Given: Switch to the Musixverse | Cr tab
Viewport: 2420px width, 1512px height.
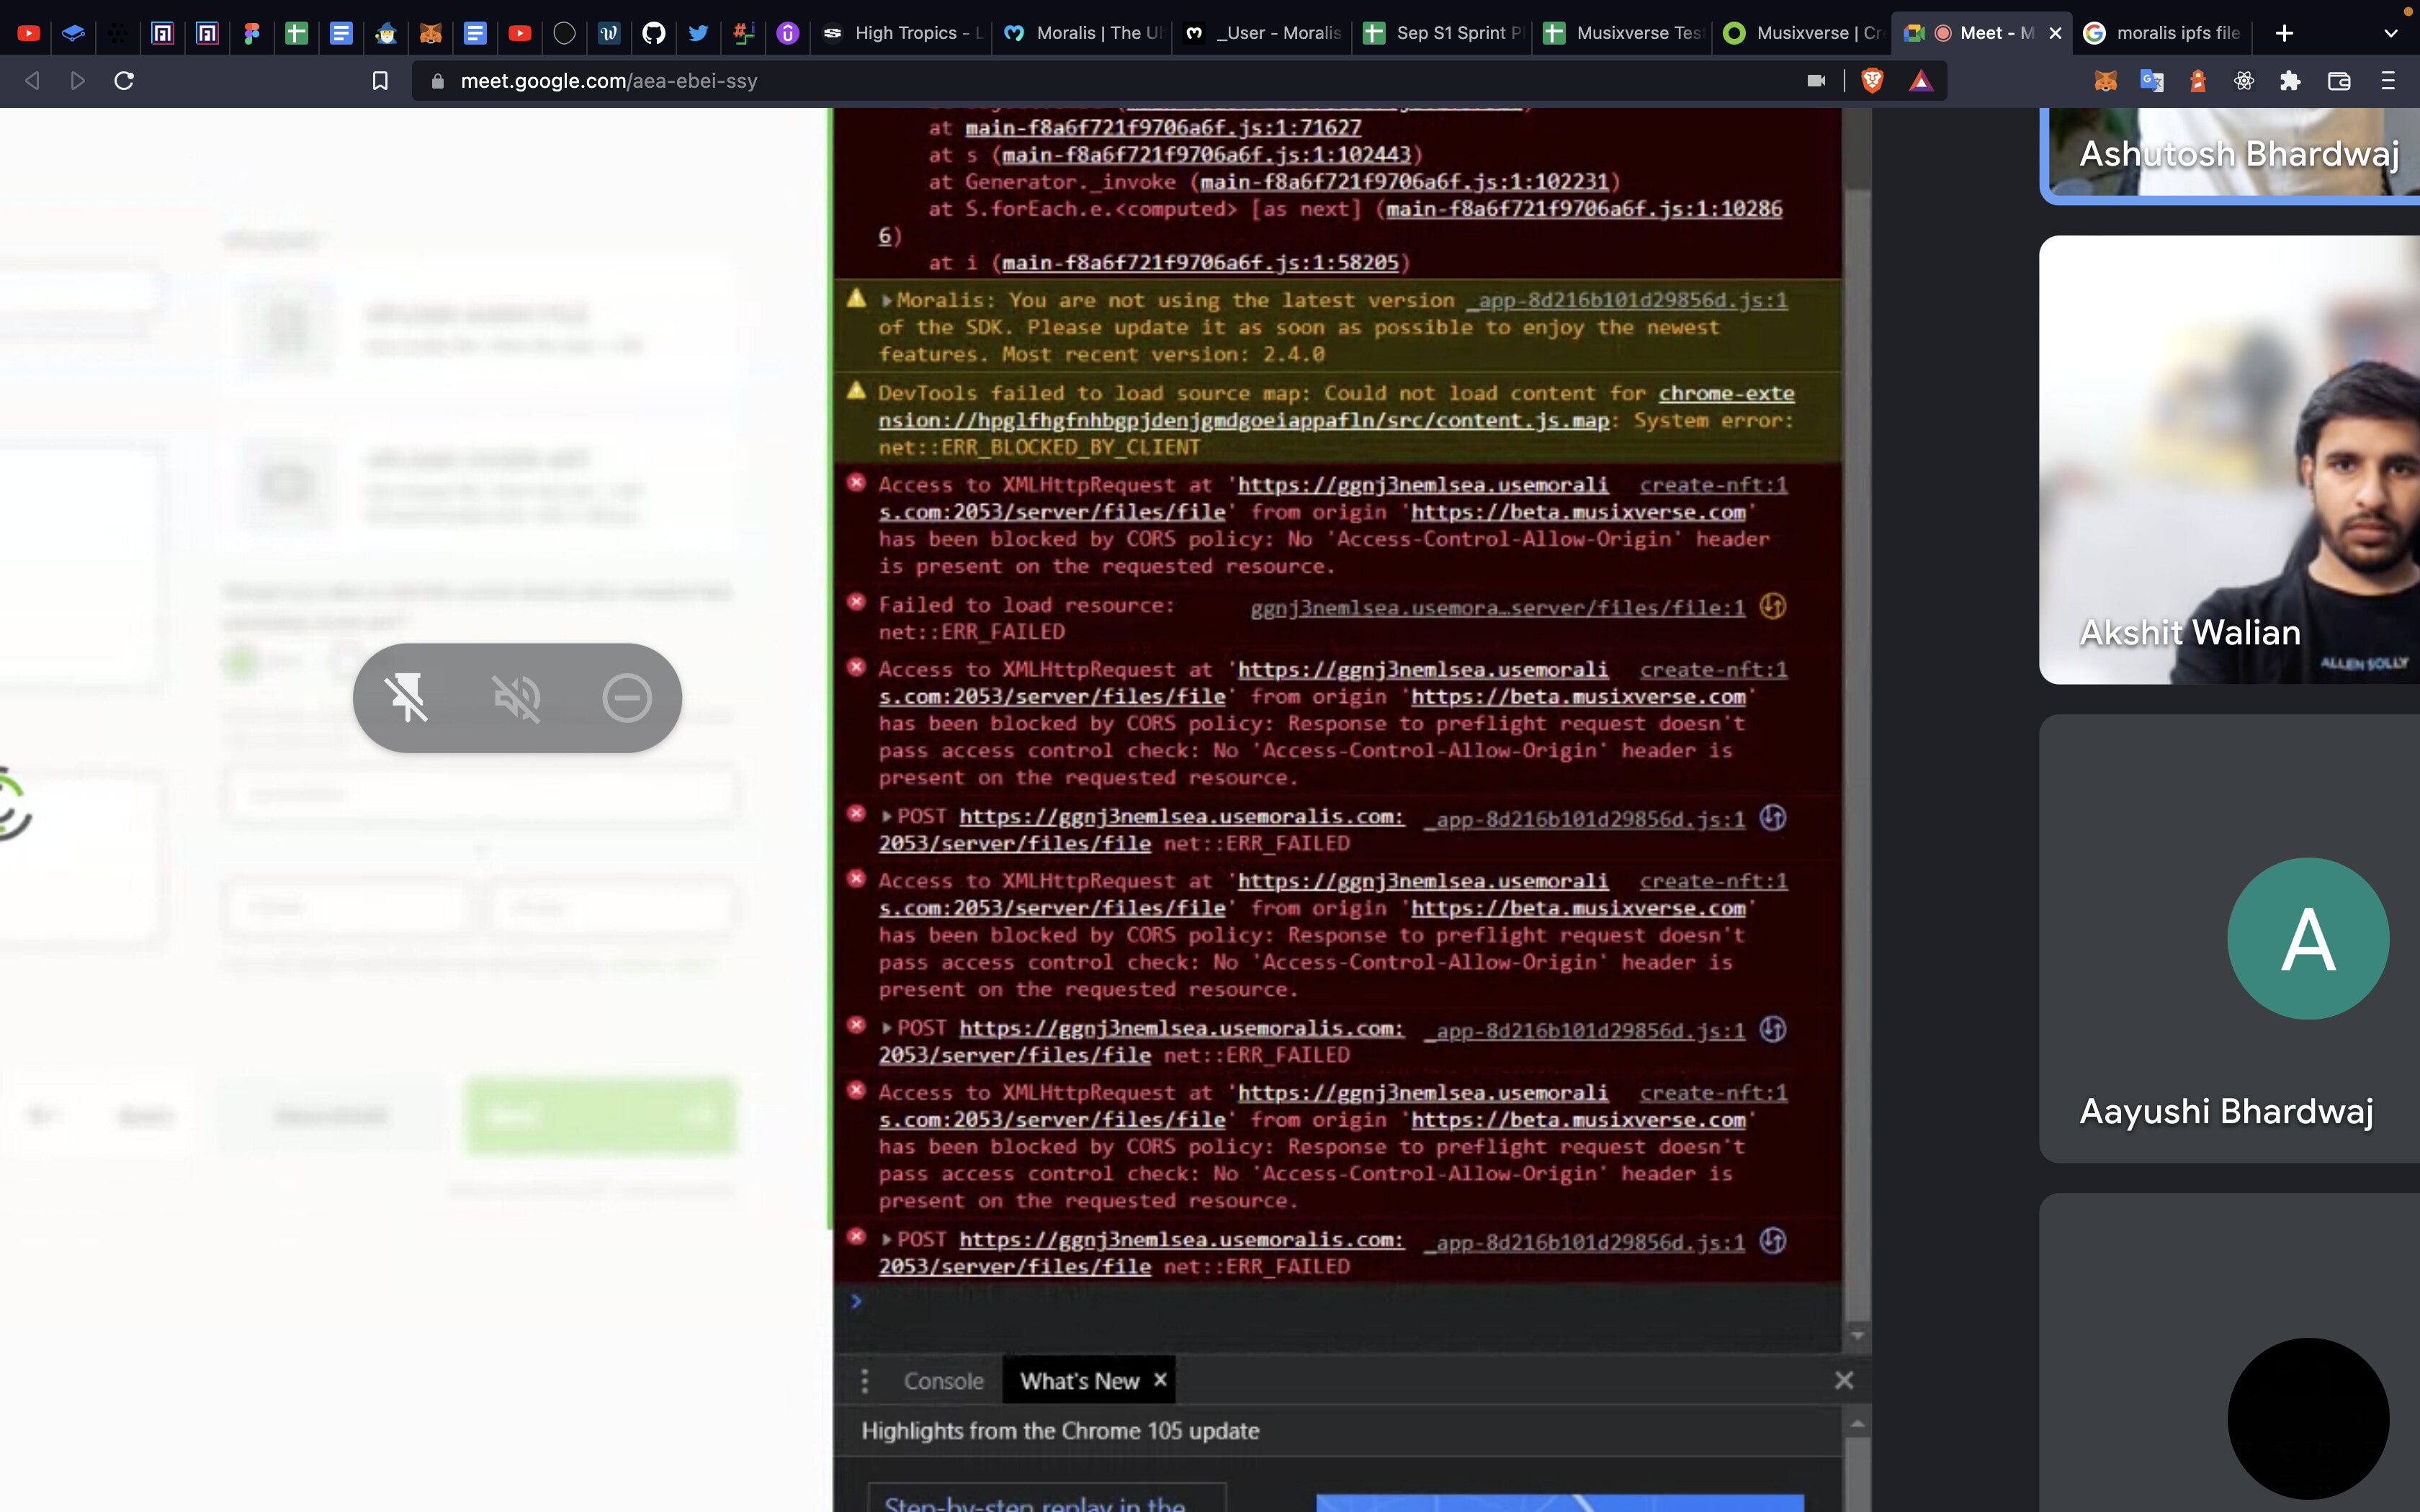Looking at the screenshot, I should pos(1803,33).
